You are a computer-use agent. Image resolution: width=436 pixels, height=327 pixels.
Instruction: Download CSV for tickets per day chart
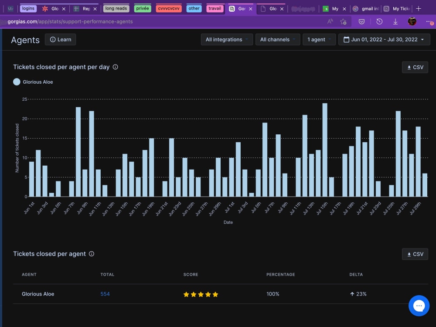[x=415, y=67]
